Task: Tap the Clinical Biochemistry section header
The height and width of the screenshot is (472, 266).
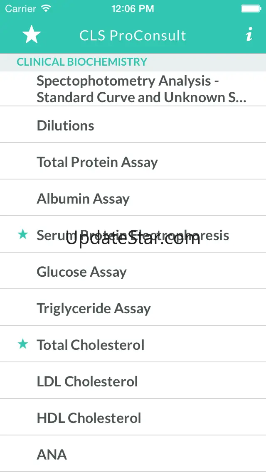Action: [x=82, y=62]
